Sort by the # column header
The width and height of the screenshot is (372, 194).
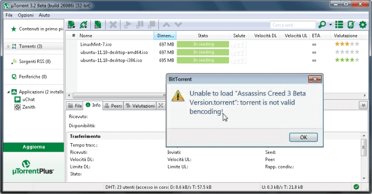pos(73,36)
